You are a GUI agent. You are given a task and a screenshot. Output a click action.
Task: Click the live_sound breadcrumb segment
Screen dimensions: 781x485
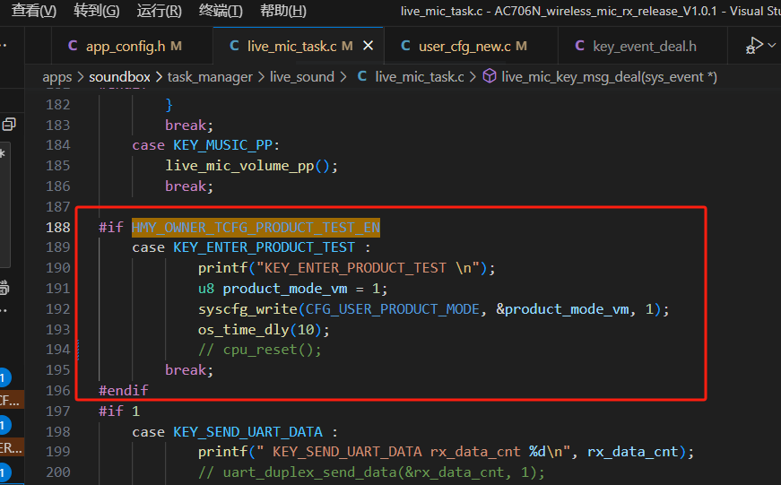(302, 77)
